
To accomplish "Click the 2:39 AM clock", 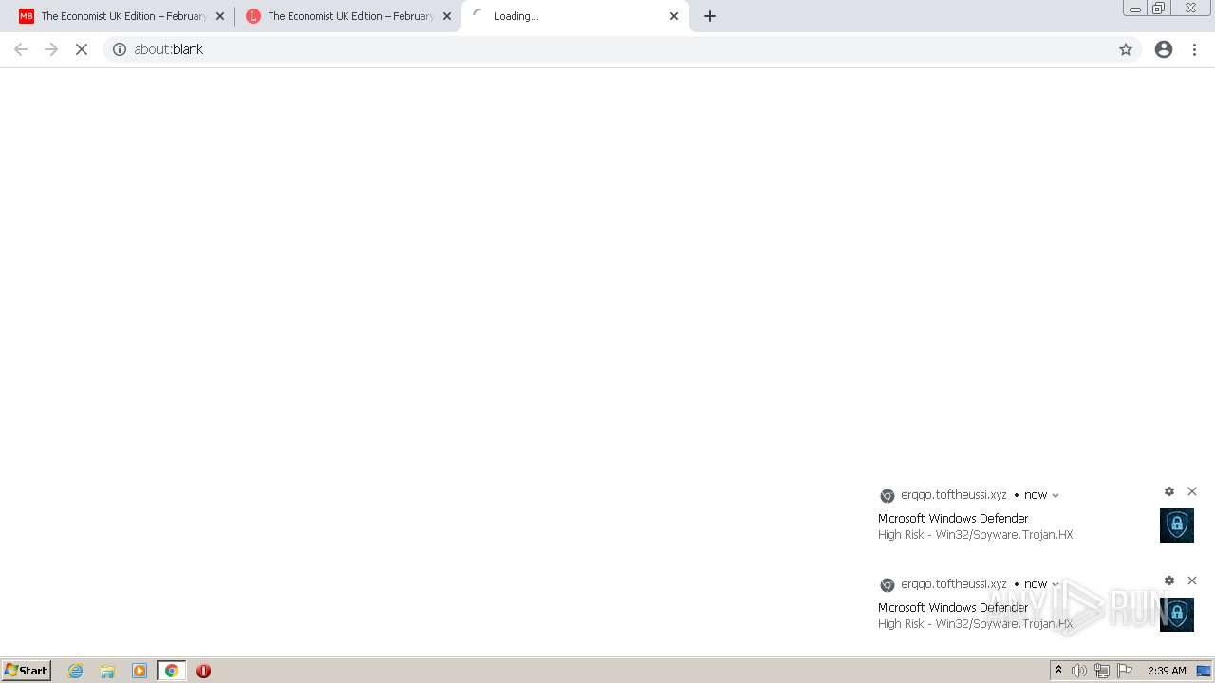I will click(1167, 671).
